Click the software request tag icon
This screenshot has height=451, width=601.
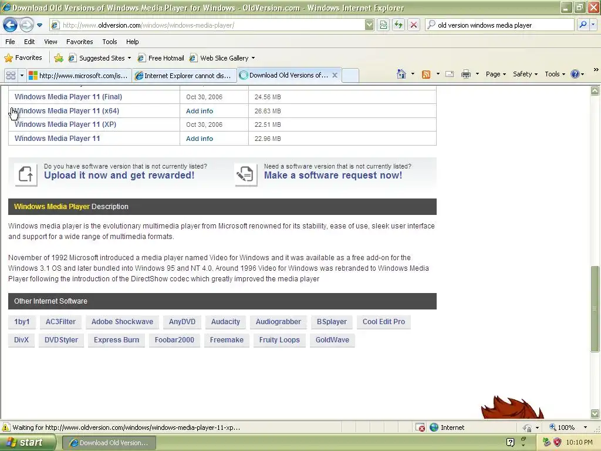[246, 174]
